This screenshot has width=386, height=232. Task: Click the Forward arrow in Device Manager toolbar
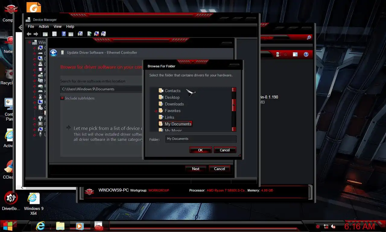[36, 34]
